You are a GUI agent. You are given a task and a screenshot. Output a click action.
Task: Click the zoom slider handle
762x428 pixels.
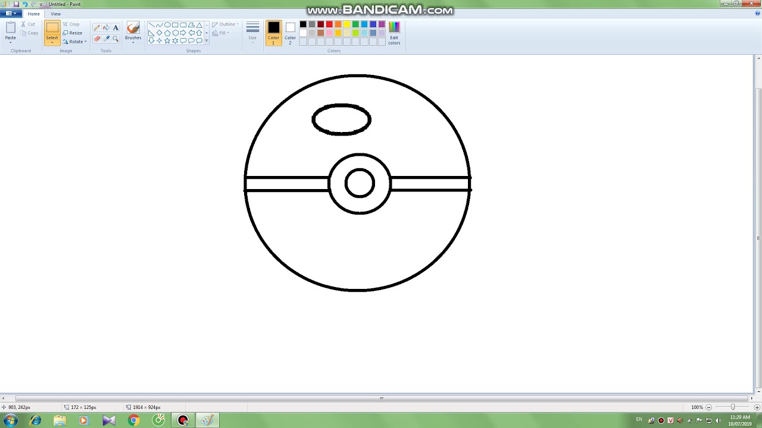[x=733, y=407]
